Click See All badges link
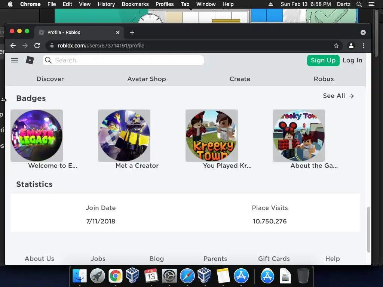This screenshot has width=383, height=287. point(338,96)
